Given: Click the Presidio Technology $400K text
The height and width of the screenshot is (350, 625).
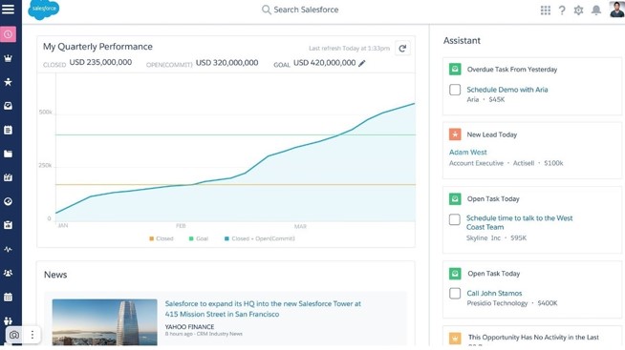Looking at the screenshot, I should (512, 303).
